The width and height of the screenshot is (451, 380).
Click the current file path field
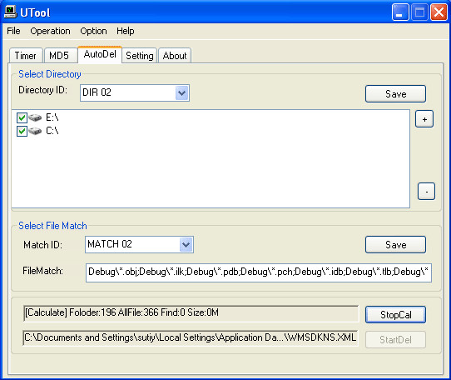191,337
